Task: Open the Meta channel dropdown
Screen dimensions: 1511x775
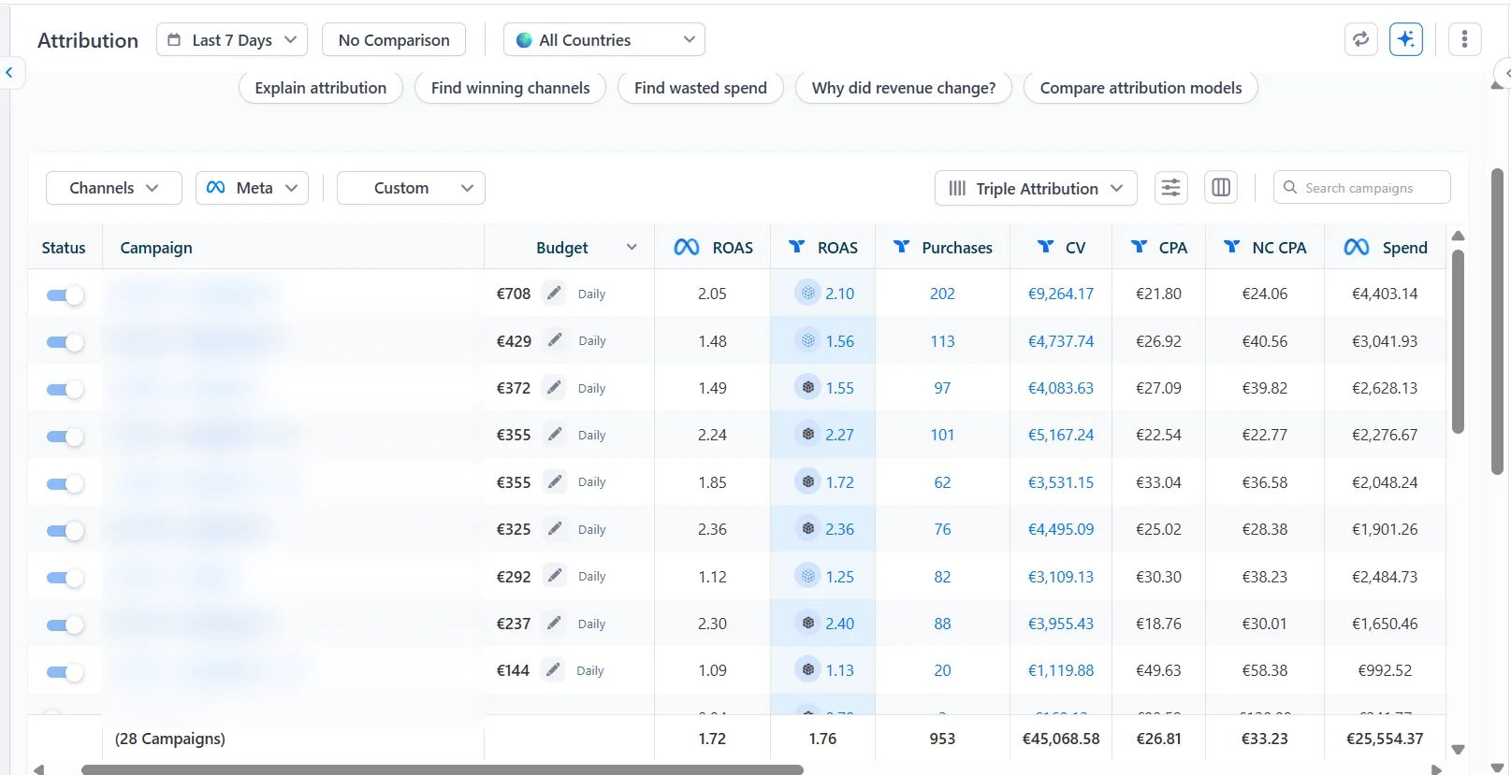Action: [252, 188]
